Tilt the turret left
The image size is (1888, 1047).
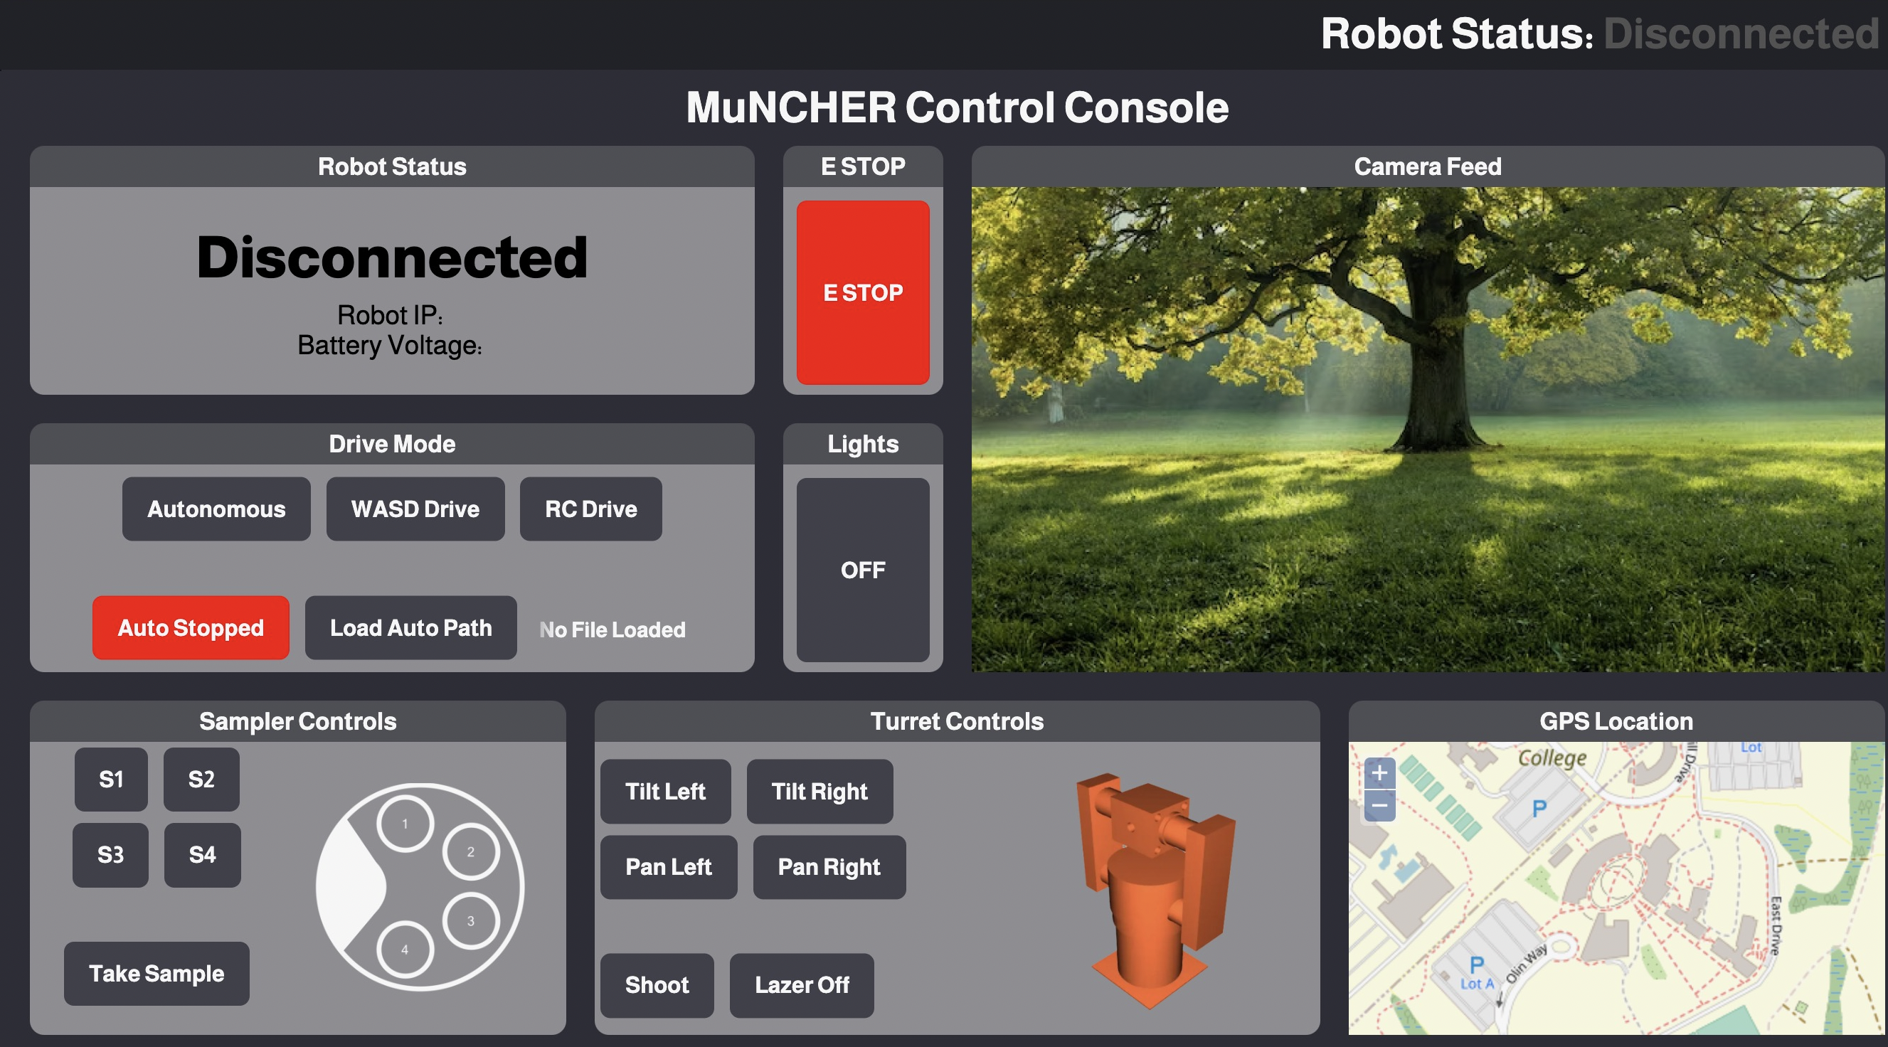pos(665,791)
